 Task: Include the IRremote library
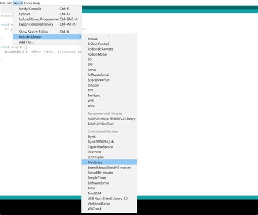click(109, 152)
